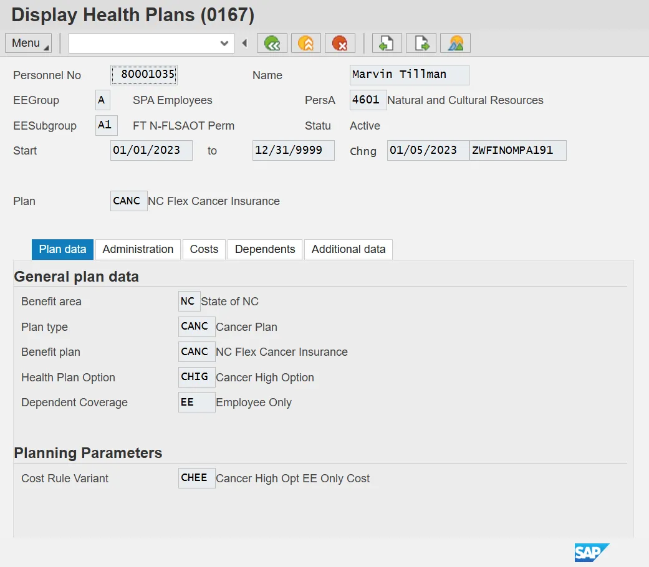Click the Cost Rule Variant label

[x=65, y=479]
